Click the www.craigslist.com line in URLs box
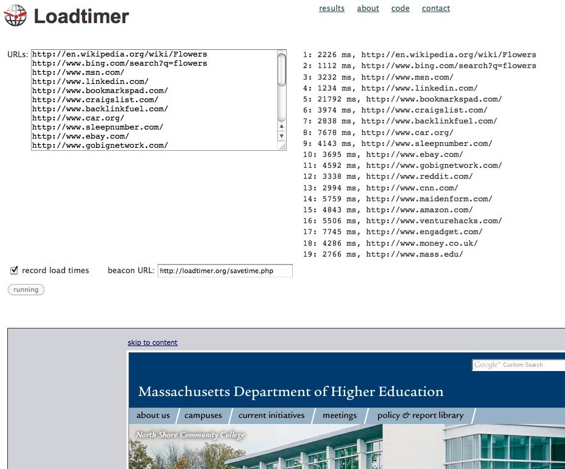Image resolution: width=565 pixels, height=469 pixels. coord(95,100)
